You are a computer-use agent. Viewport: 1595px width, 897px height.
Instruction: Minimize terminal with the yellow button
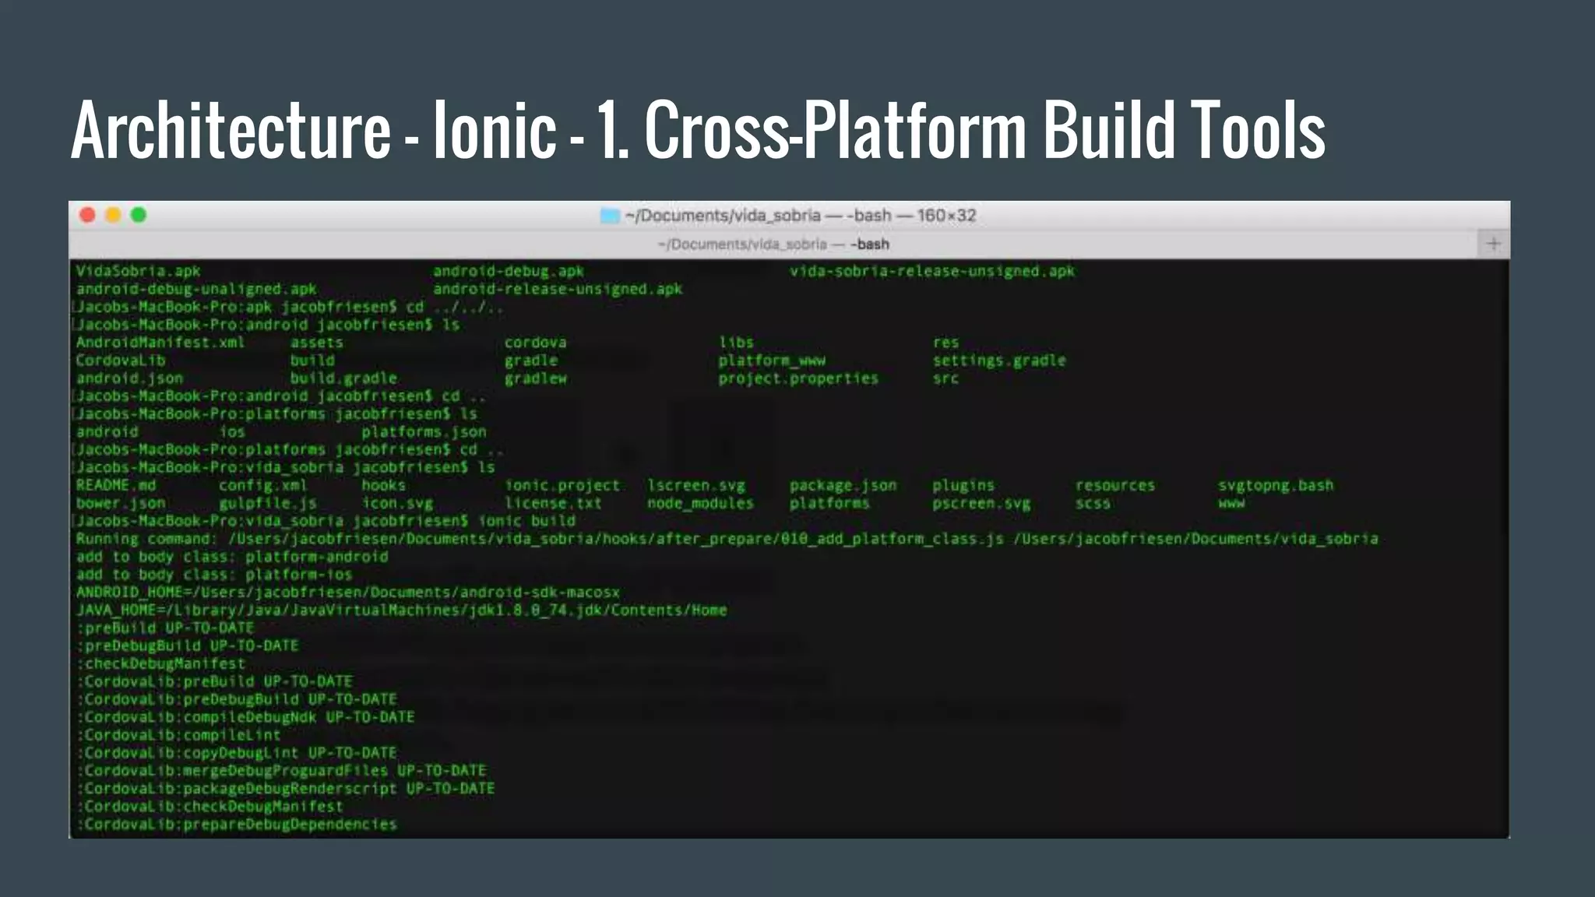point(113,215)
